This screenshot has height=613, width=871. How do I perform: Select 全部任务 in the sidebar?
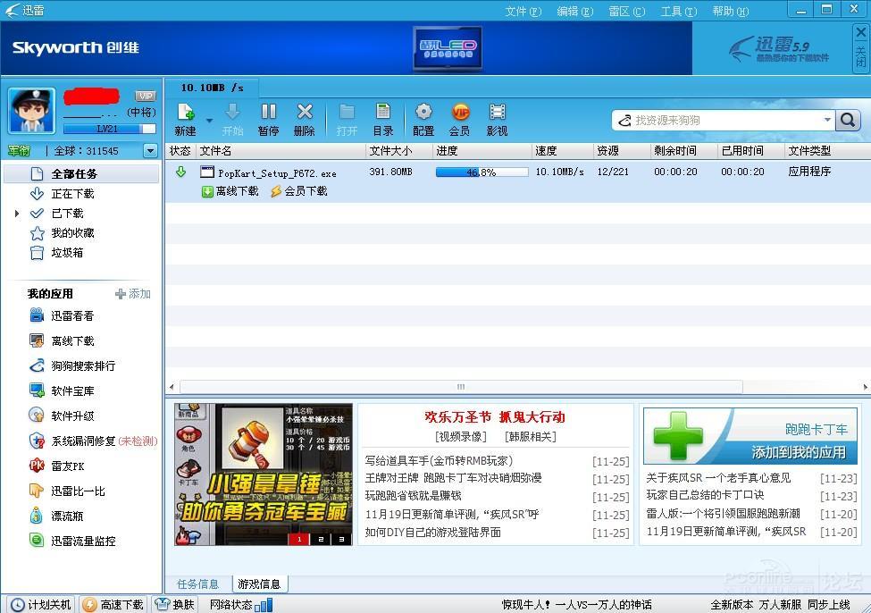click(x=81, y=174)
